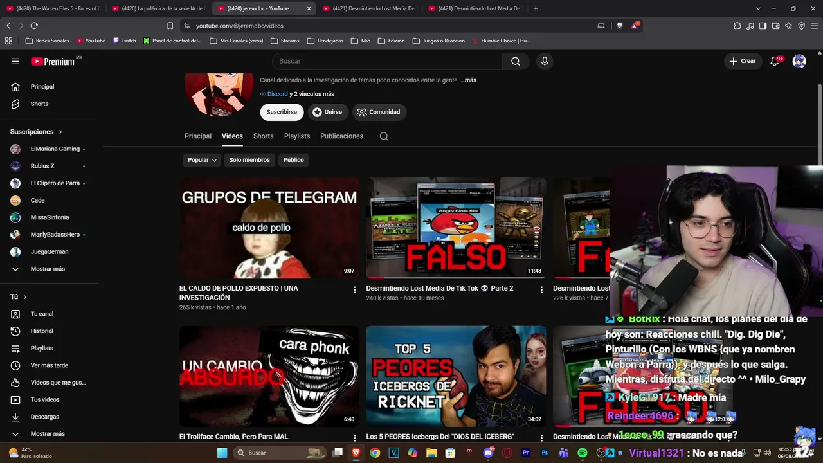823x463 pixels.
Task: Open the Brave Rewards icon
Action: [x=635, y=25]
